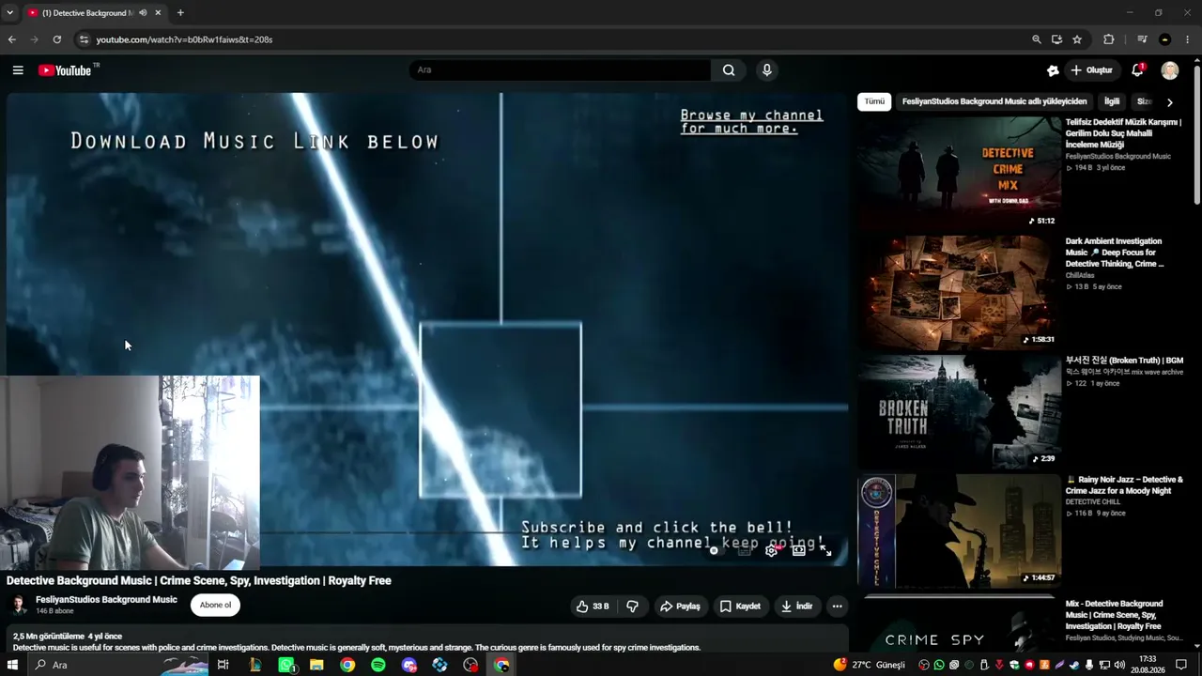
Task: Open the YouTube account avatar menu
Action: click(1169, 70)
